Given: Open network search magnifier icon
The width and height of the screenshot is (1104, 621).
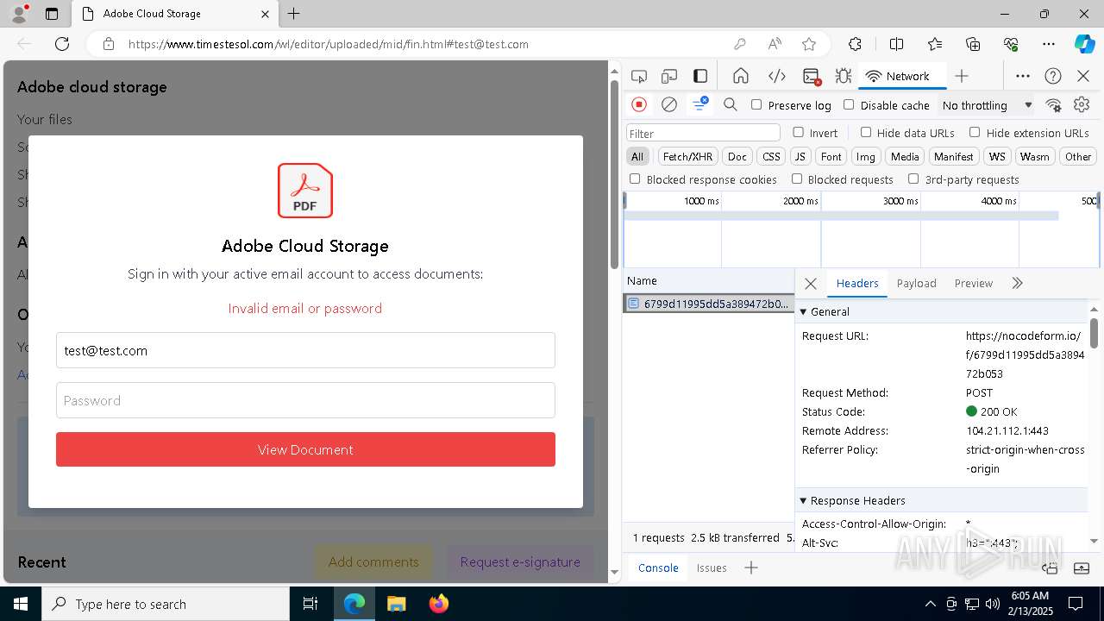Looking at the screenshot, I should (x=731, y=104).
